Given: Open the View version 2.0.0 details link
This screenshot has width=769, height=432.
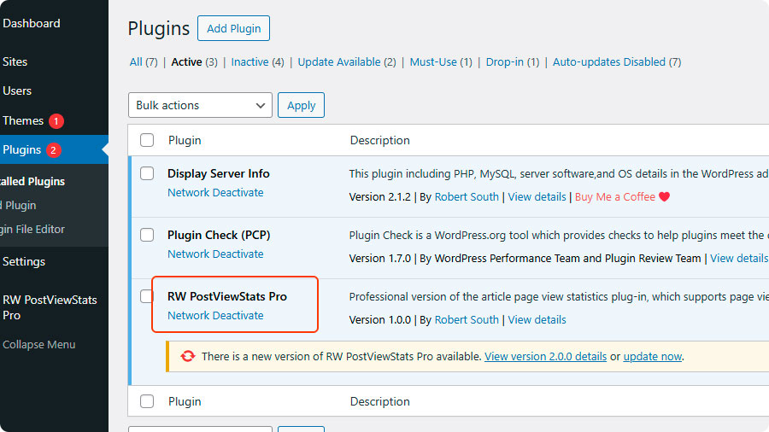Looking at the screenshot, I should [x=545, y=357].
